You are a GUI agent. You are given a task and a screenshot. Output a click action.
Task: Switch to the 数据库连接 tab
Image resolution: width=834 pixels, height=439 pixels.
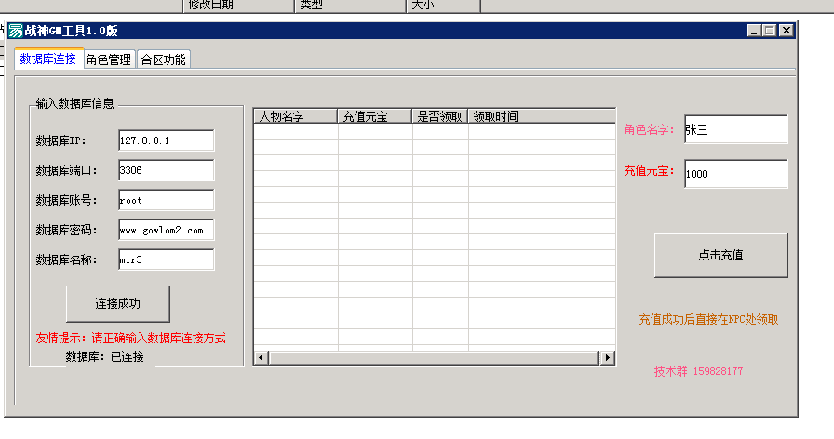[x=48, y=60]
